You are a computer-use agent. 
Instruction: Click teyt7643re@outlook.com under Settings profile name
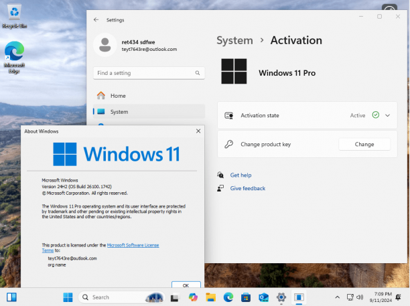(149, 50)
